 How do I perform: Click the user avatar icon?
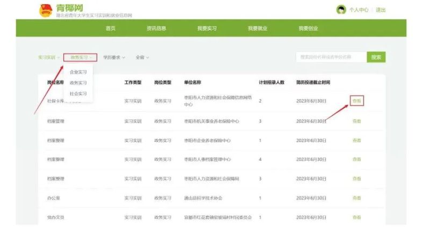coord(341,10)
